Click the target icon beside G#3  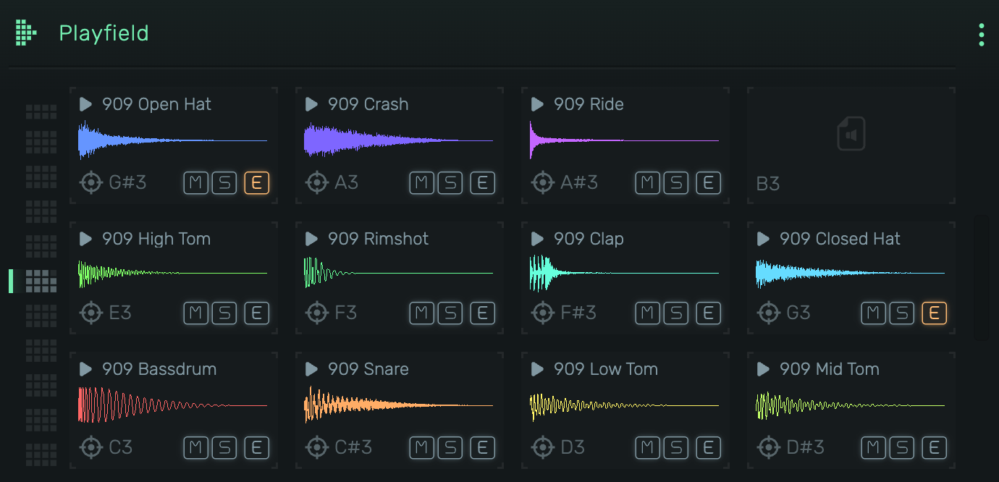point(90,182)
